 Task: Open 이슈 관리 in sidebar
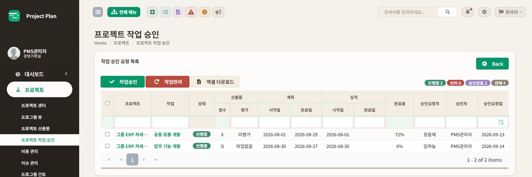[x=30, y=163]
